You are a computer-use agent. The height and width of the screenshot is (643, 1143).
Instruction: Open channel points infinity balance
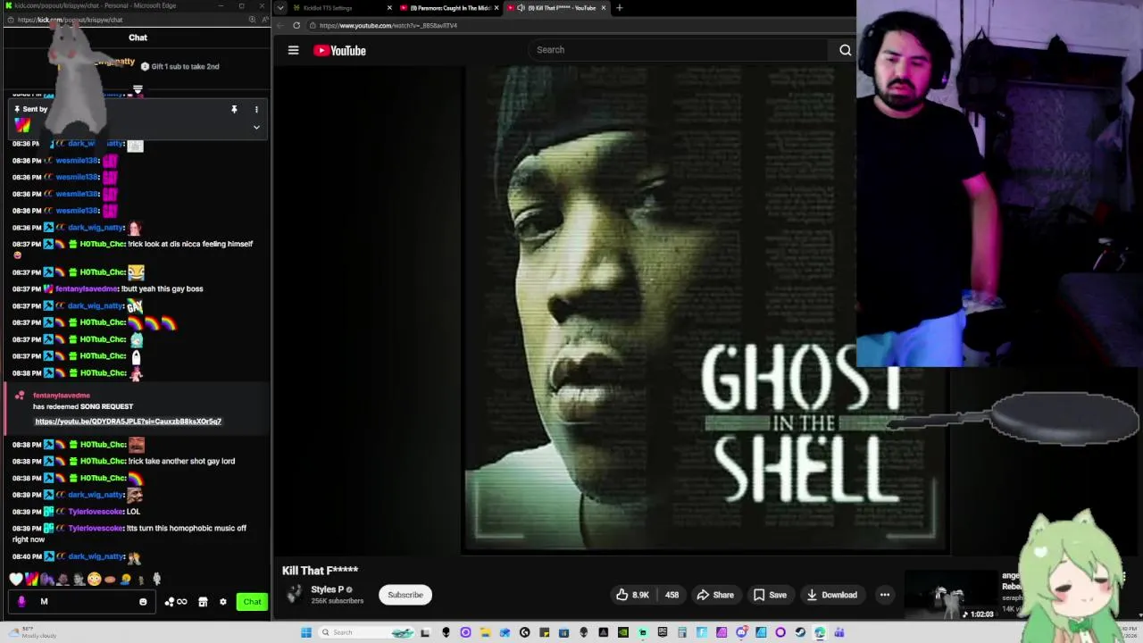(176, 602)
